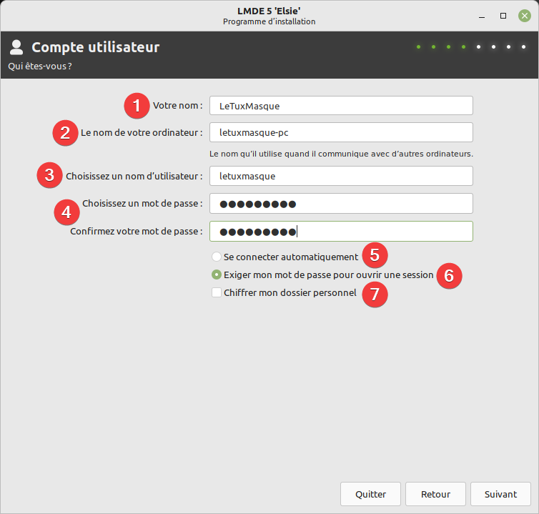Click red numbered badge 3
Image resolution: width=539 pixels, height=514 pixels.
tap(49, 176)
